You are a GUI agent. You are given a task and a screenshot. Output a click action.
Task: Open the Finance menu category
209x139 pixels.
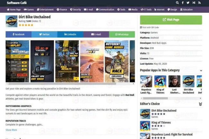point(62,10)
